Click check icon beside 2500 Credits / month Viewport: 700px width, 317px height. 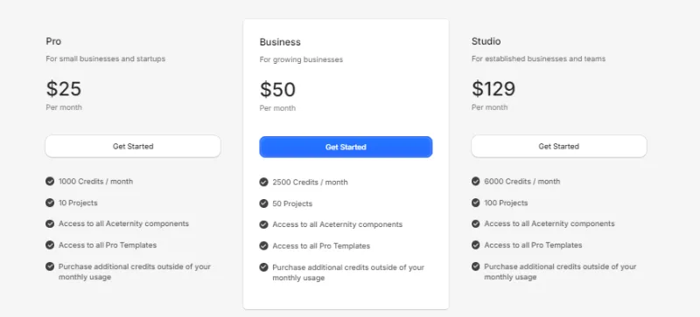click(x=264, y=182)
